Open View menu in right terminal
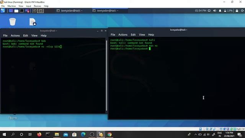 (x=142, y=34)
